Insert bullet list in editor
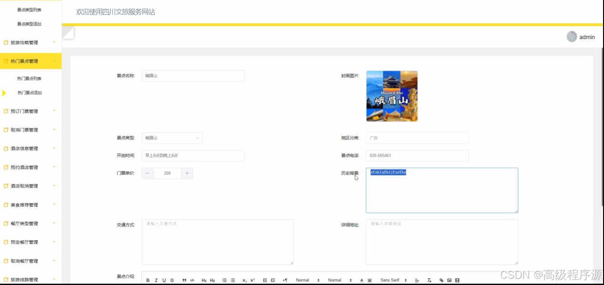 pyautogui.click(x=233, y=280)
